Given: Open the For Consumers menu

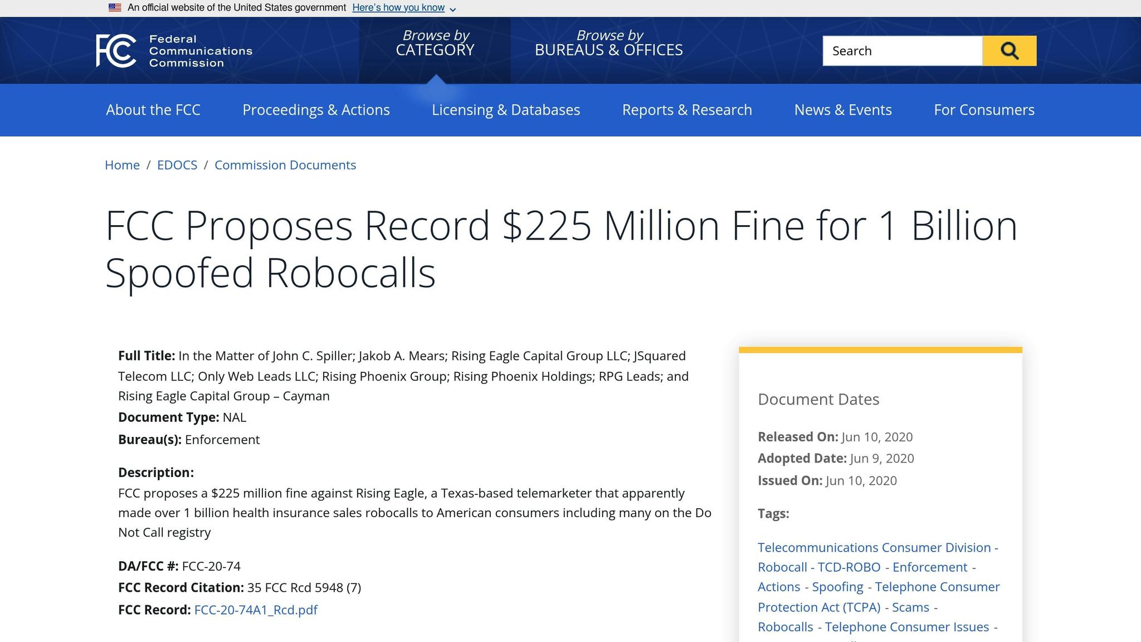Looking at the screenshot, I should (x=984, y=110).
